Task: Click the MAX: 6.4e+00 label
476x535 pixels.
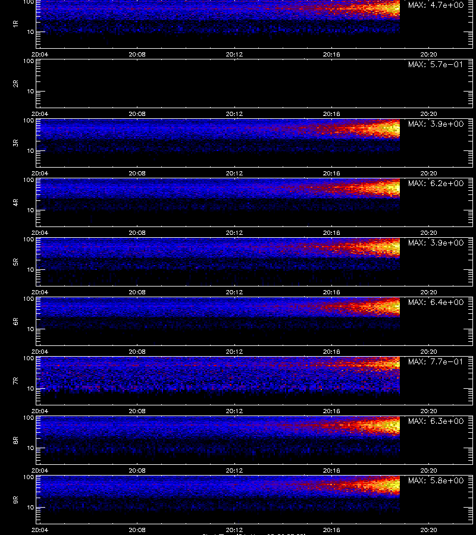Action: pos(436,303)
